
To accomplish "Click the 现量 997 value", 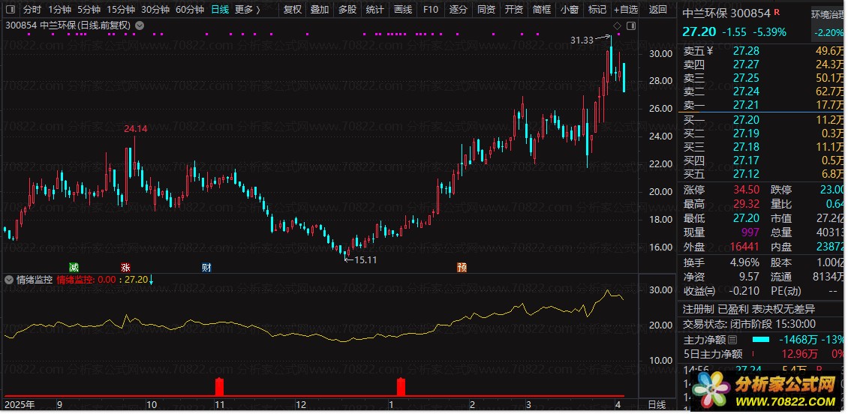I will click(752, 233).
